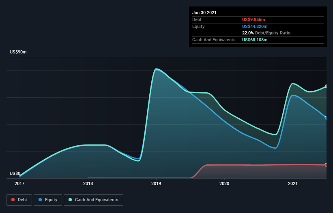333x213 pixels.
Task: Click the Jun 30 2021 tooltip date
Action: 204,13
